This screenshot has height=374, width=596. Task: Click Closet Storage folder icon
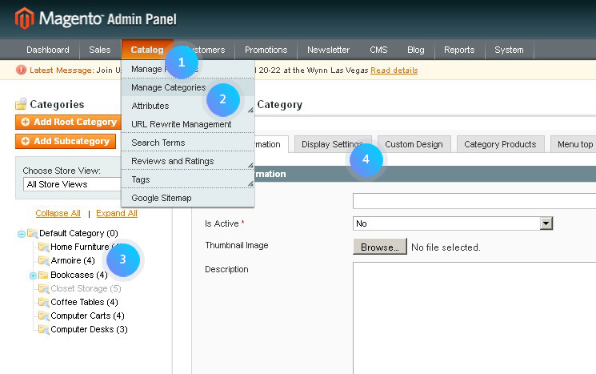pyautogui.click(x=44, y=288)
